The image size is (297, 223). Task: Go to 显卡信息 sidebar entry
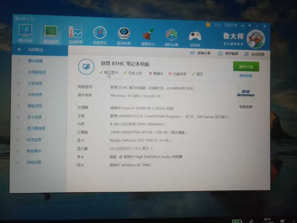tap(34, 117)
